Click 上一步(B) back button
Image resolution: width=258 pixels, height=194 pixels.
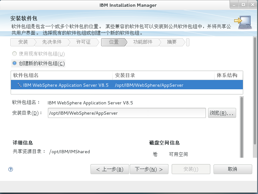pos(110,169)
